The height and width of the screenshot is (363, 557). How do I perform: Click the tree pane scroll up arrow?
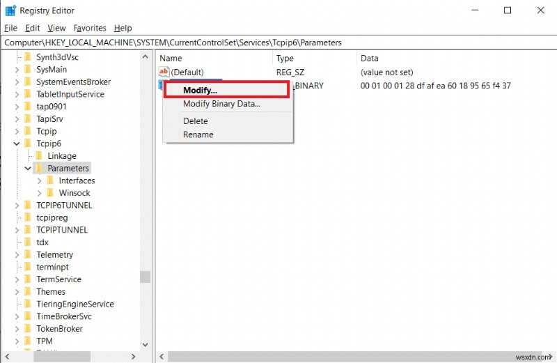click(145, 56)
